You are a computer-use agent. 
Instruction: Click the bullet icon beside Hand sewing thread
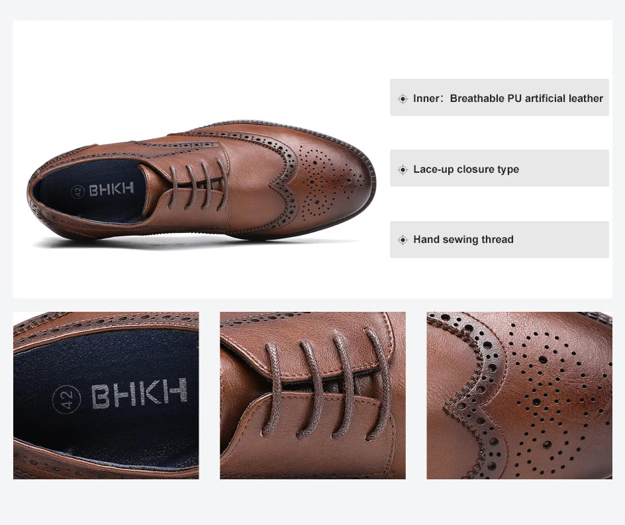click(403, 240)
